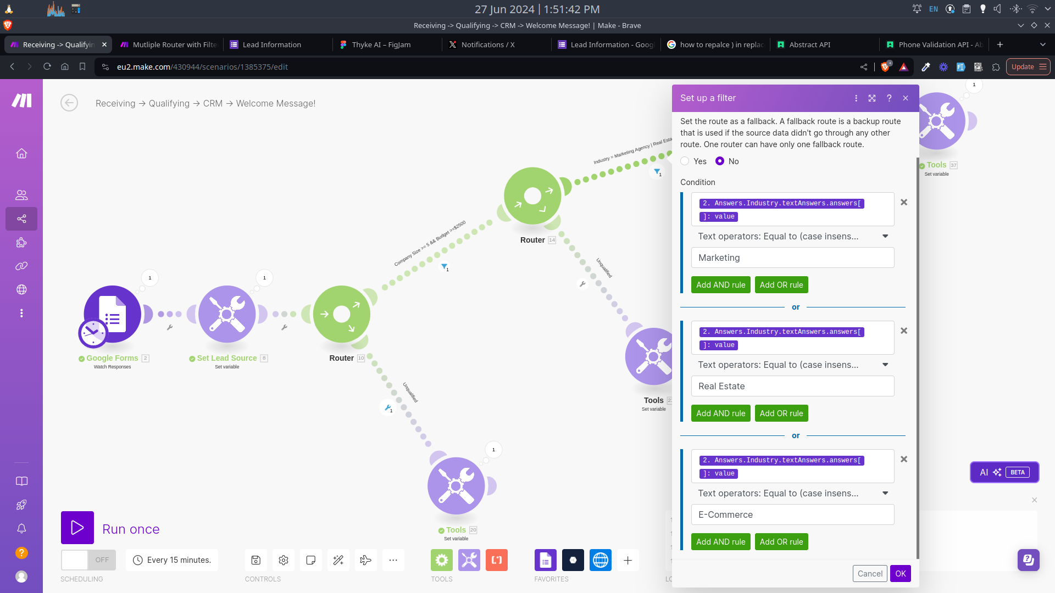
Task: Expand operator dropdown for E-Commerce condition
Action: [885, 493]
